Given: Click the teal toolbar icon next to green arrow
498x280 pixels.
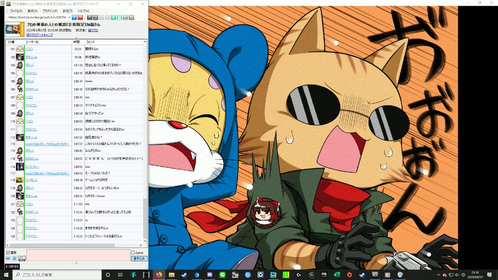Looking at the screenshot, I should 119,18.
